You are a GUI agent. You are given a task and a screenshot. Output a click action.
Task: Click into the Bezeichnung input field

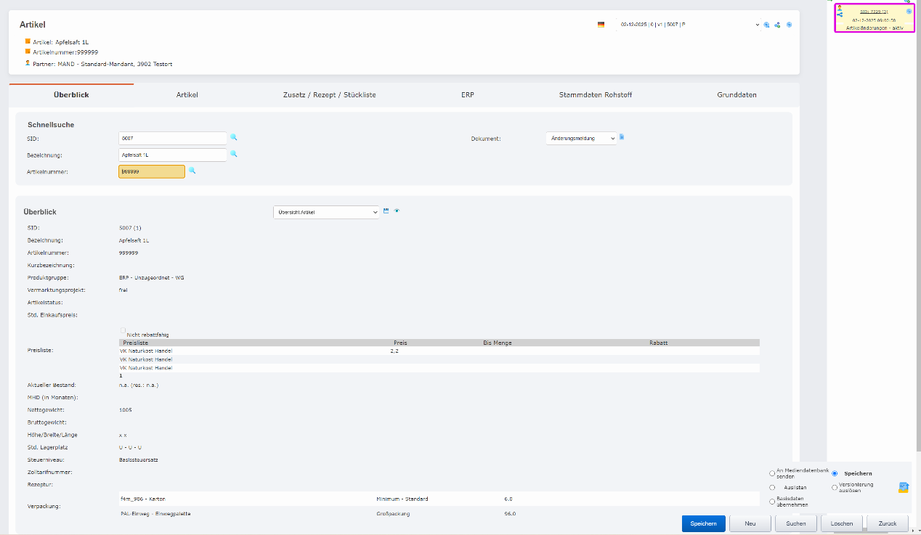(x=173, y=155)
